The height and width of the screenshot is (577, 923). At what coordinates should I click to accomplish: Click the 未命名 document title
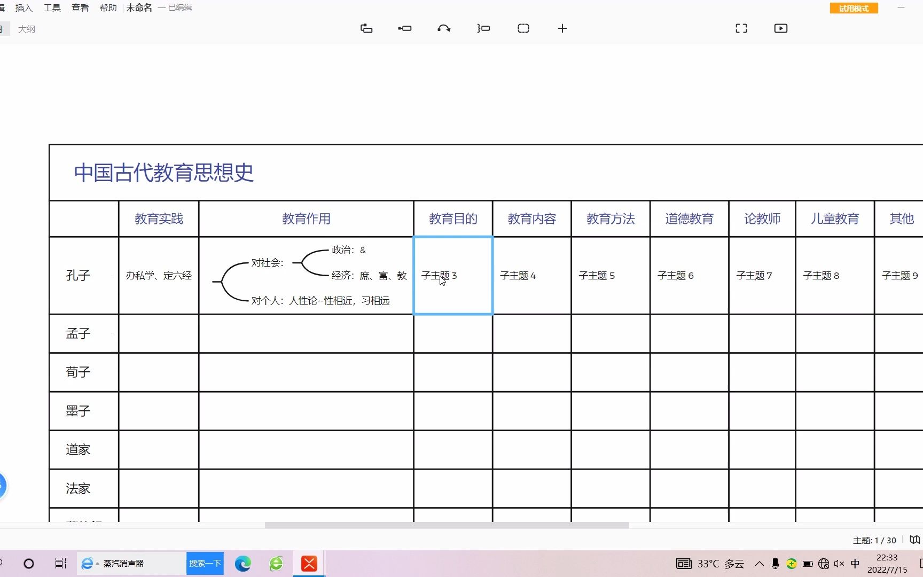coord(139,7)
